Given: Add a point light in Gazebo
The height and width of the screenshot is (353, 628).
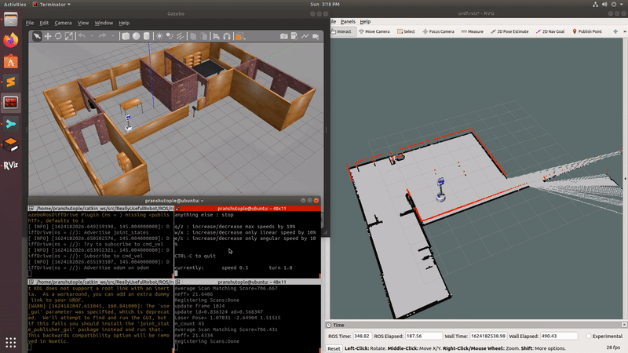Looking at the screenshot, I should pyautogui.click(x=159, y=36).
